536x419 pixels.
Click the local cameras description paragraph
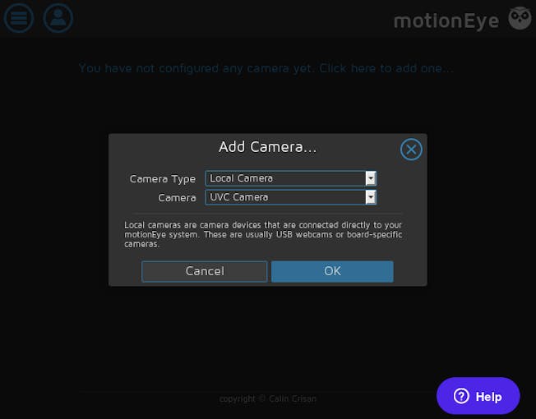click(x=263, y=235)
